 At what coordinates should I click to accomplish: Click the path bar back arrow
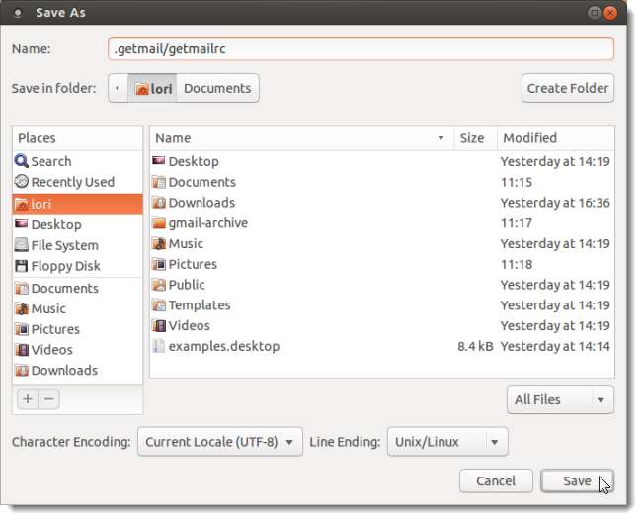(x=118, y=88)
